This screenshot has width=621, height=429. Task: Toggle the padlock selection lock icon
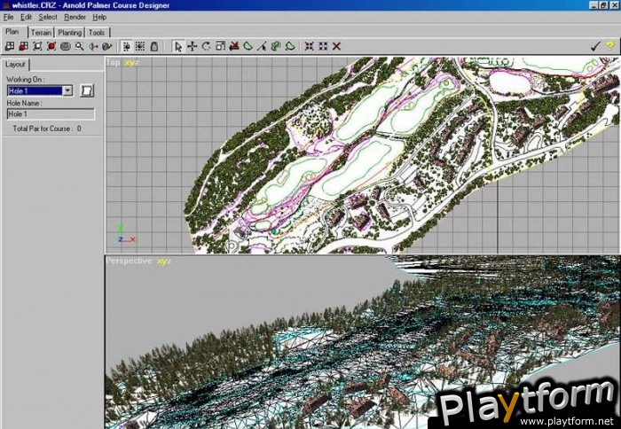[154, 46]
